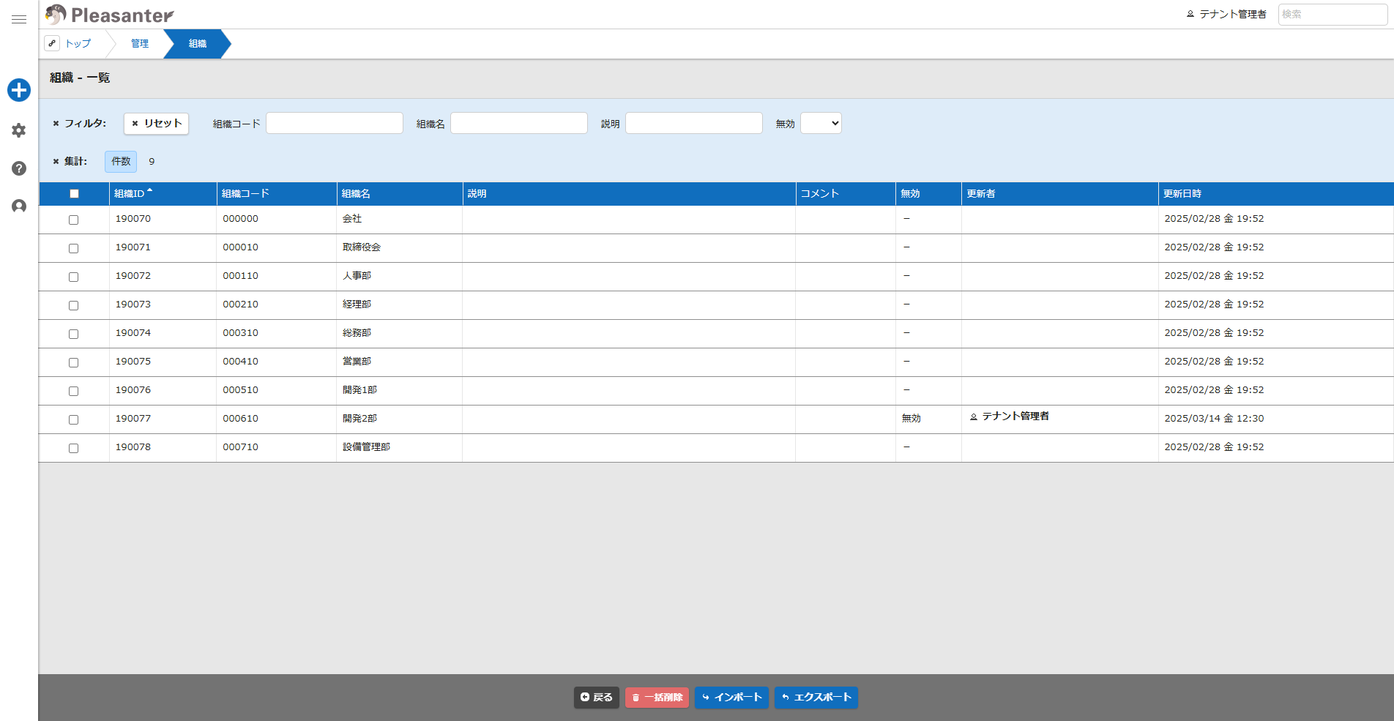Screen dimensions: 1394x721
Task: Go to 管理 breadcrumb tab
Action: 140,44
